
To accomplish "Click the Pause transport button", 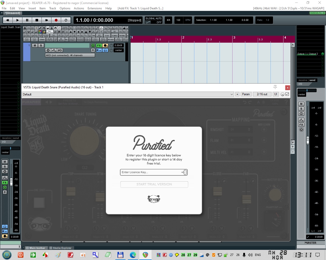I will (27, 20).
